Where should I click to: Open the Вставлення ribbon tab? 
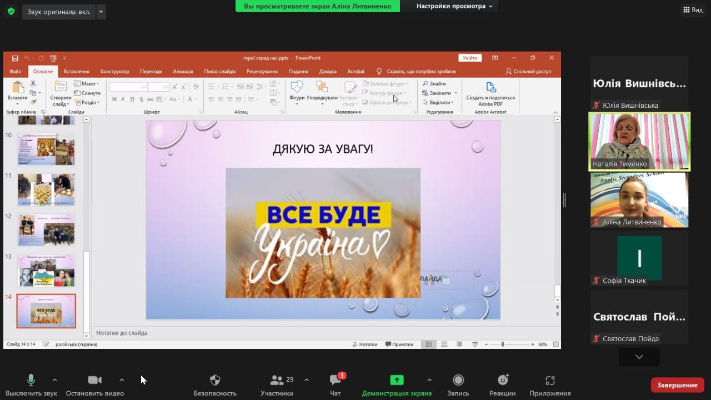[x=76, y=72]
